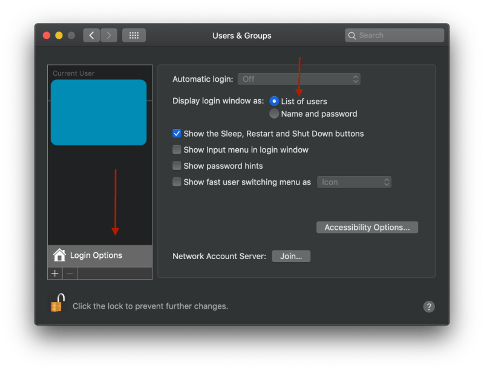
Task: Open Show All preferences grid icon
Action: 134,35
